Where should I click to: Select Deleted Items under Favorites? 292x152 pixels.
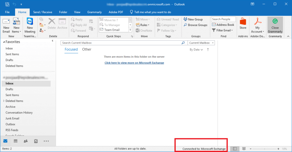coord(14,66)
